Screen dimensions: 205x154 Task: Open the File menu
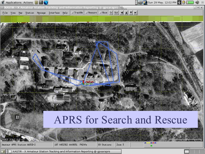click(5, 13)
